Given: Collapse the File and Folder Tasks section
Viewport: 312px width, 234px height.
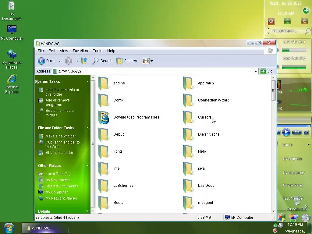Looking at the screenshot, I should tap(87, 128).
